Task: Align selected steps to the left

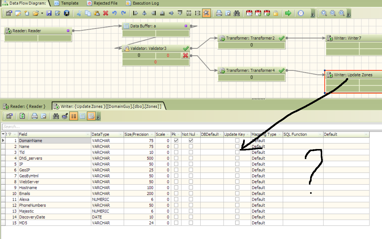Action: click(x=135, y=13)
